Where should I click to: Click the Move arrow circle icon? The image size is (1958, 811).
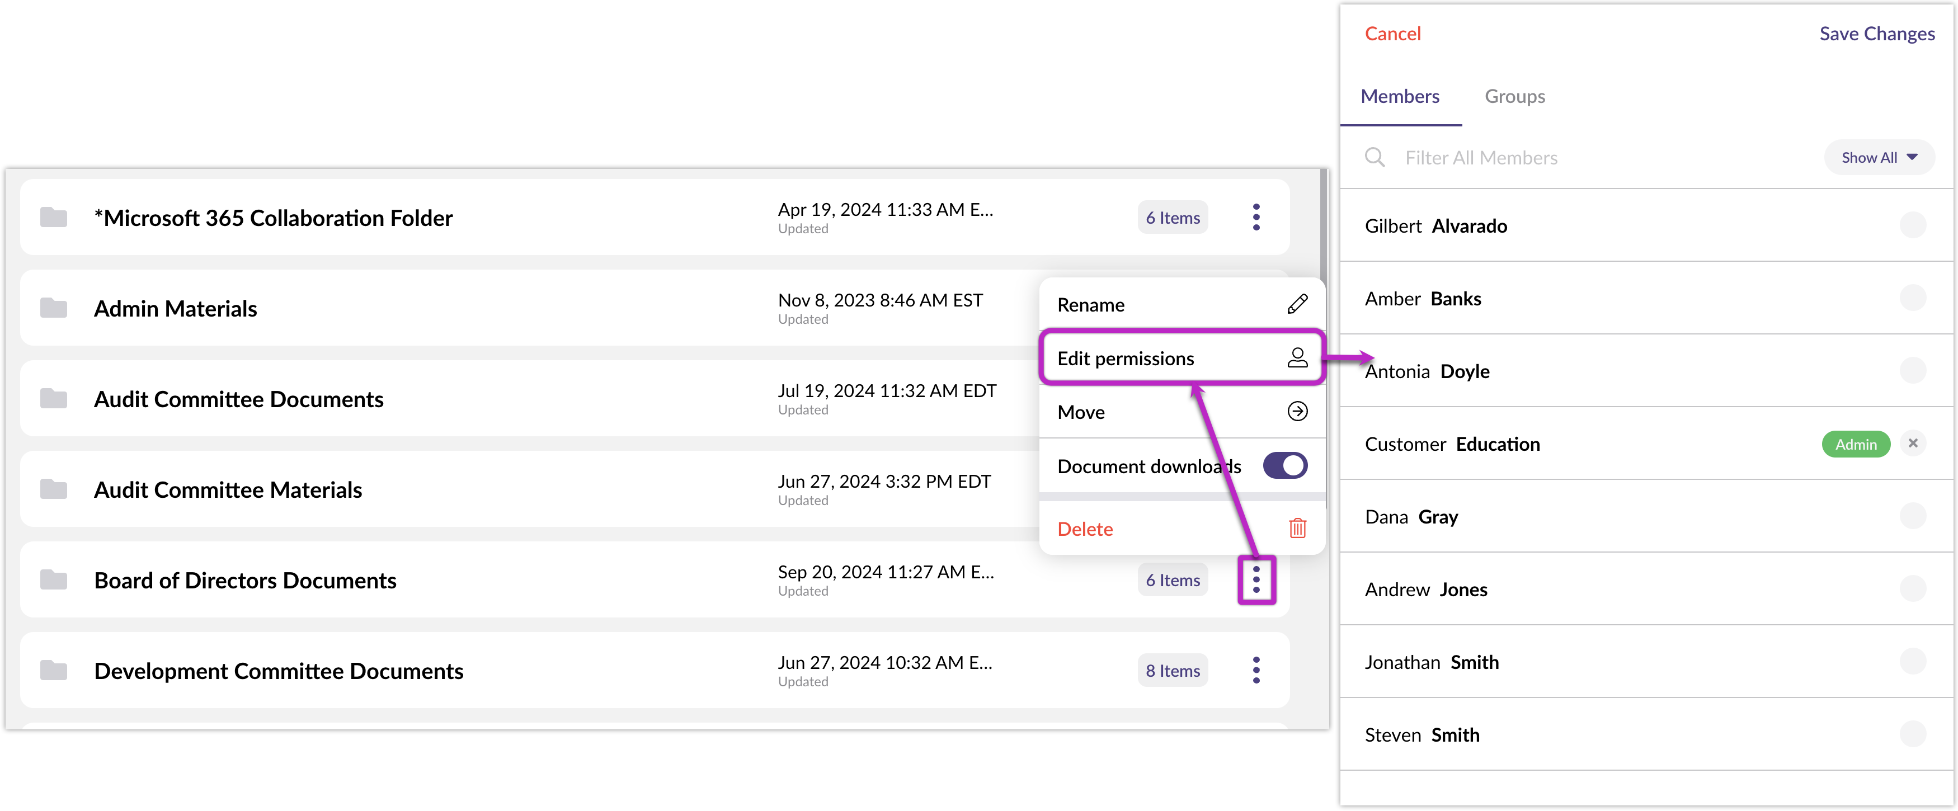[1297, 412]
